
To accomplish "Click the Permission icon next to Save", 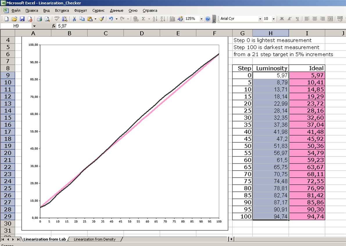I will tap(30, 19).
